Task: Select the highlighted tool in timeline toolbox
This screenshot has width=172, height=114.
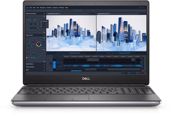Action: 51,63
